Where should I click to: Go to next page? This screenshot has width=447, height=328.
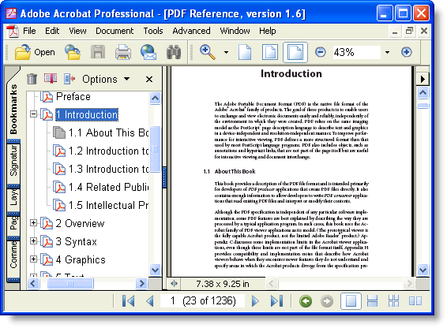pyautogui.click(x=255, y=300)
